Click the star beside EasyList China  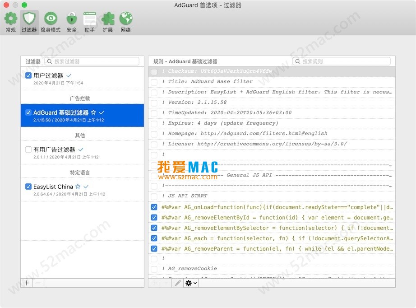coord(78,187)
